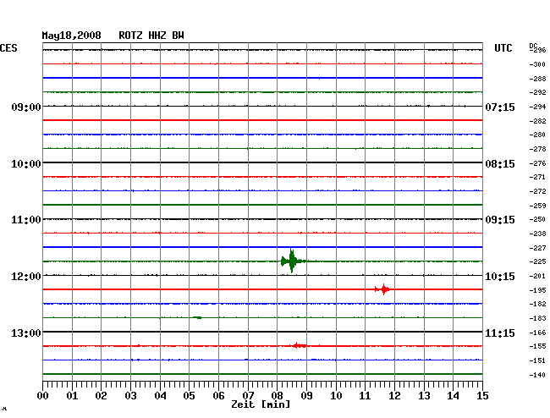550x418 pixels.
Task: Click the -225 DC offset value
Action: pos(537,261)
